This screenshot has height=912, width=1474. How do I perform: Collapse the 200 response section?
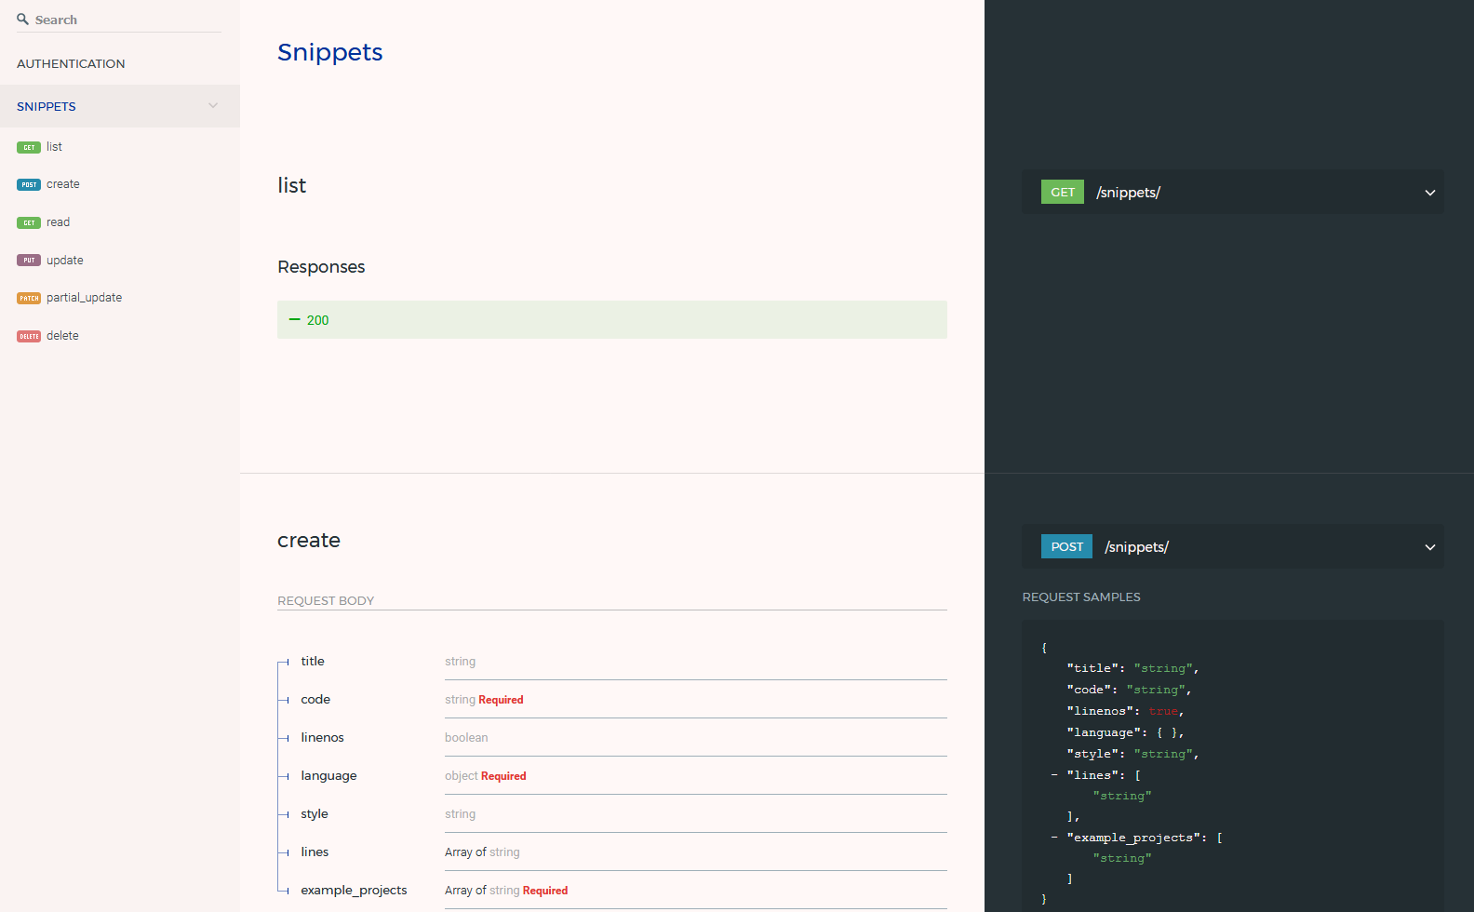(x=295, y=320)
